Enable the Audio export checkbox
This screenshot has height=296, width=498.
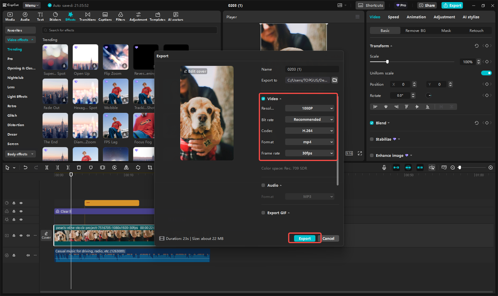pos(263,185)
